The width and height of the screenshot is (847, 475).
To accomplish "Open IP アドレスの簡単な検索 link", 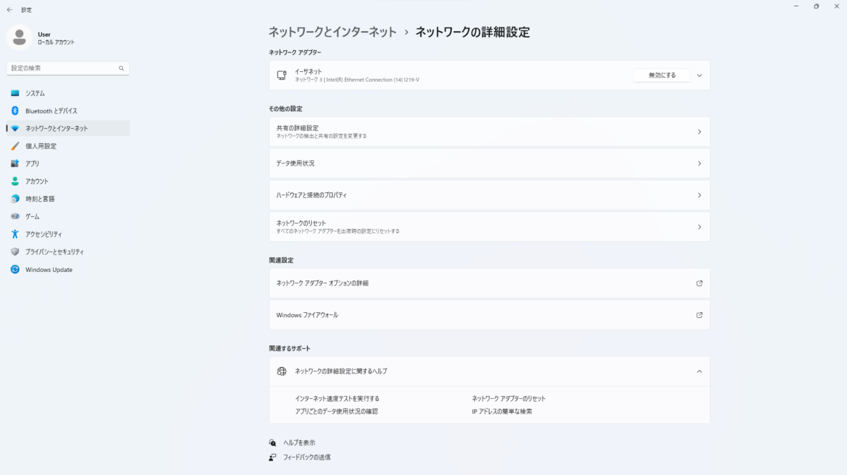I will pyautogui.click(x=502, y=412).
